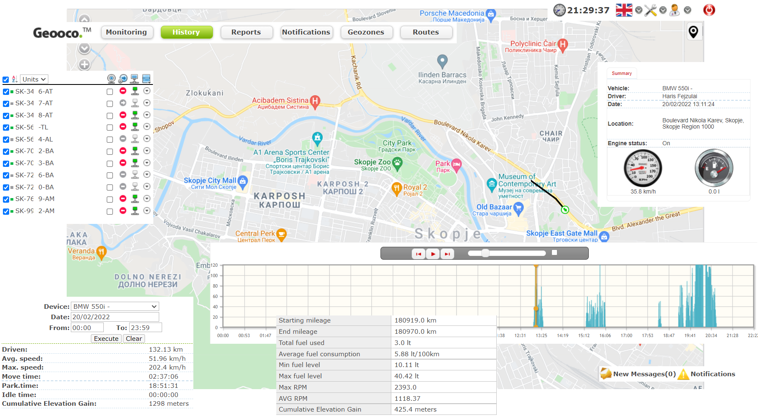The height and width of the screenshot is (417, 758).
Task: Open the Geozones menu
Action: 366,32
